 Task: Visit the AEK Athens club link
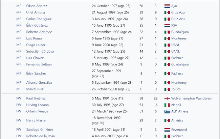pyautogui.click(x=180, y=111)
